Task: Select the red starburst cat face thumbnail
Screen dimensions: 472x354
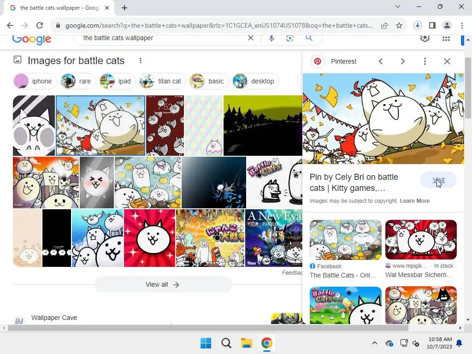Action: point(150,238)
